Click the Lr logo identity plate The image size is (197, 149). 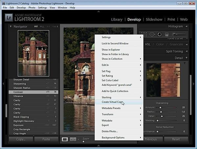[9, 18]
